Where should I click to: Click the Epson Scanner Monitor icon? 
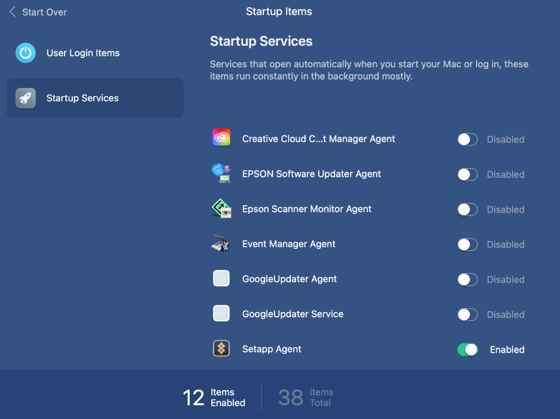point(221,208)
